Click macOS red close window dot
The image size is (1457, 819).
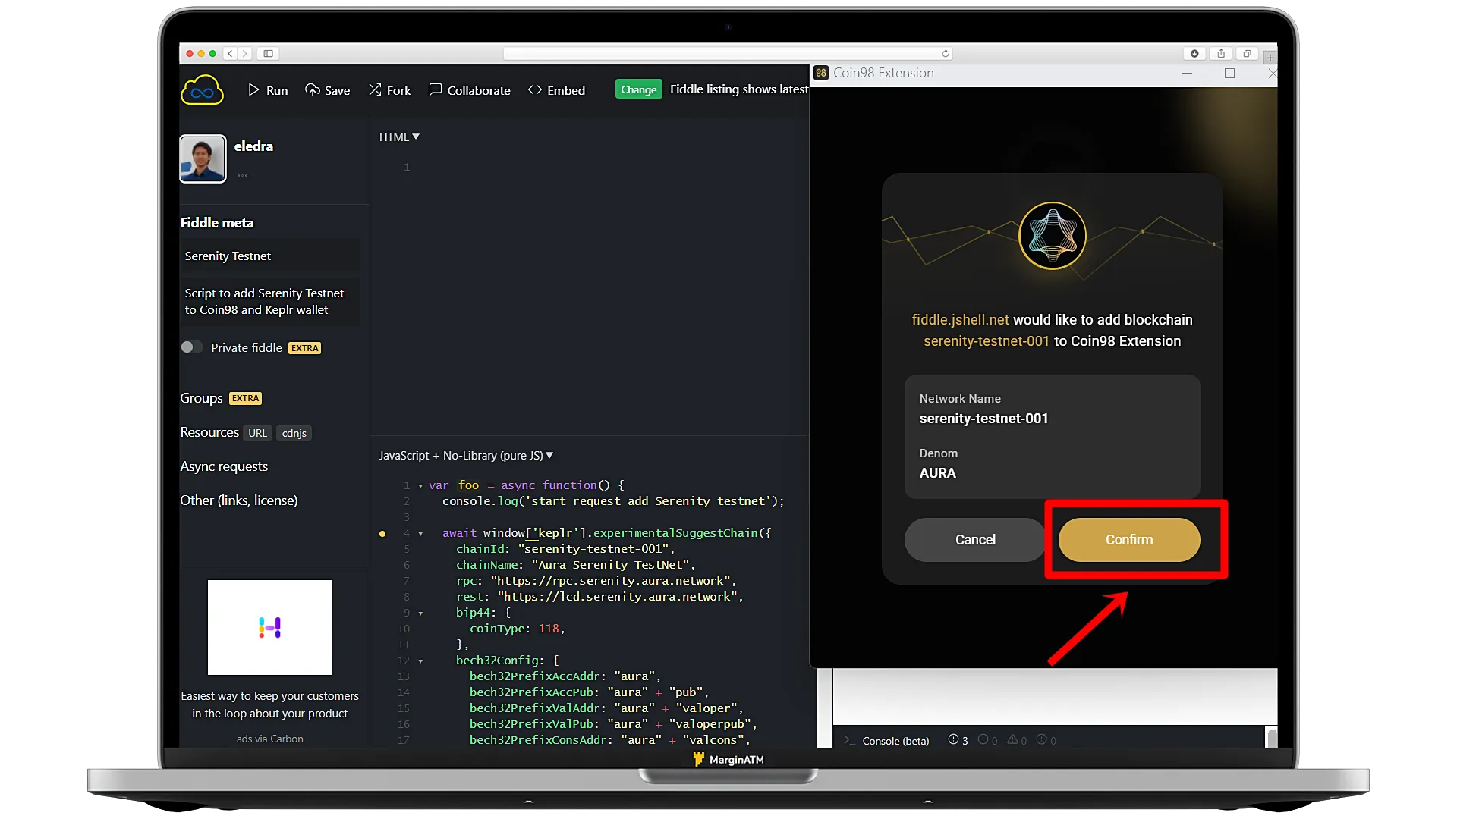[x=190, y=54]
